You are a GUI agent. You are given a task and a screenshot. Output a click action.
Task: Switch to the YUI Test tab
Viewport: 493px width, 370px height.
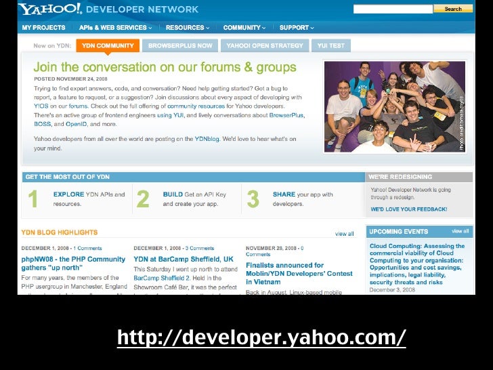[330, 45]
